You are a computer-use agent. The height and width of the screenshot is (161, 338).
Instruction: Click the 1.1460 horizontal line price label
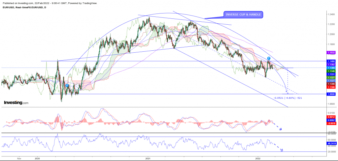(331, 61)
